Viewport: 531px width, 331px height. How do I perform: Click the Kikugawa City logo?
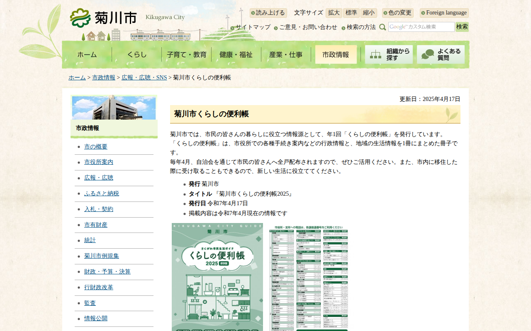pos(103,18)
